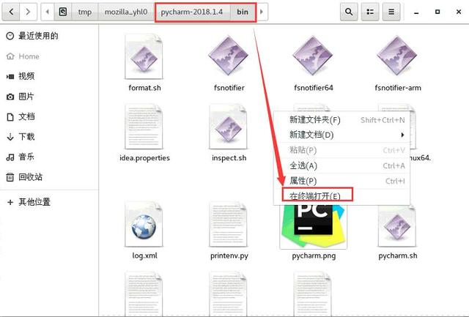Select the pycharm.png image thumbnail
469x317 pixels.
tap(313, 226)
